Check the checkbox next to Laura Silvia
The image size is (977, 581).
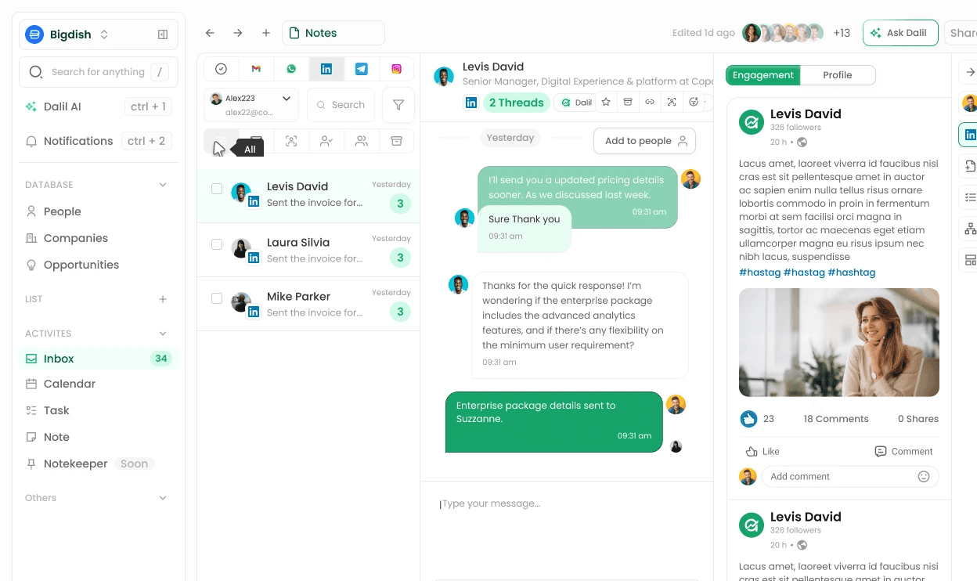tap(217, 244)
